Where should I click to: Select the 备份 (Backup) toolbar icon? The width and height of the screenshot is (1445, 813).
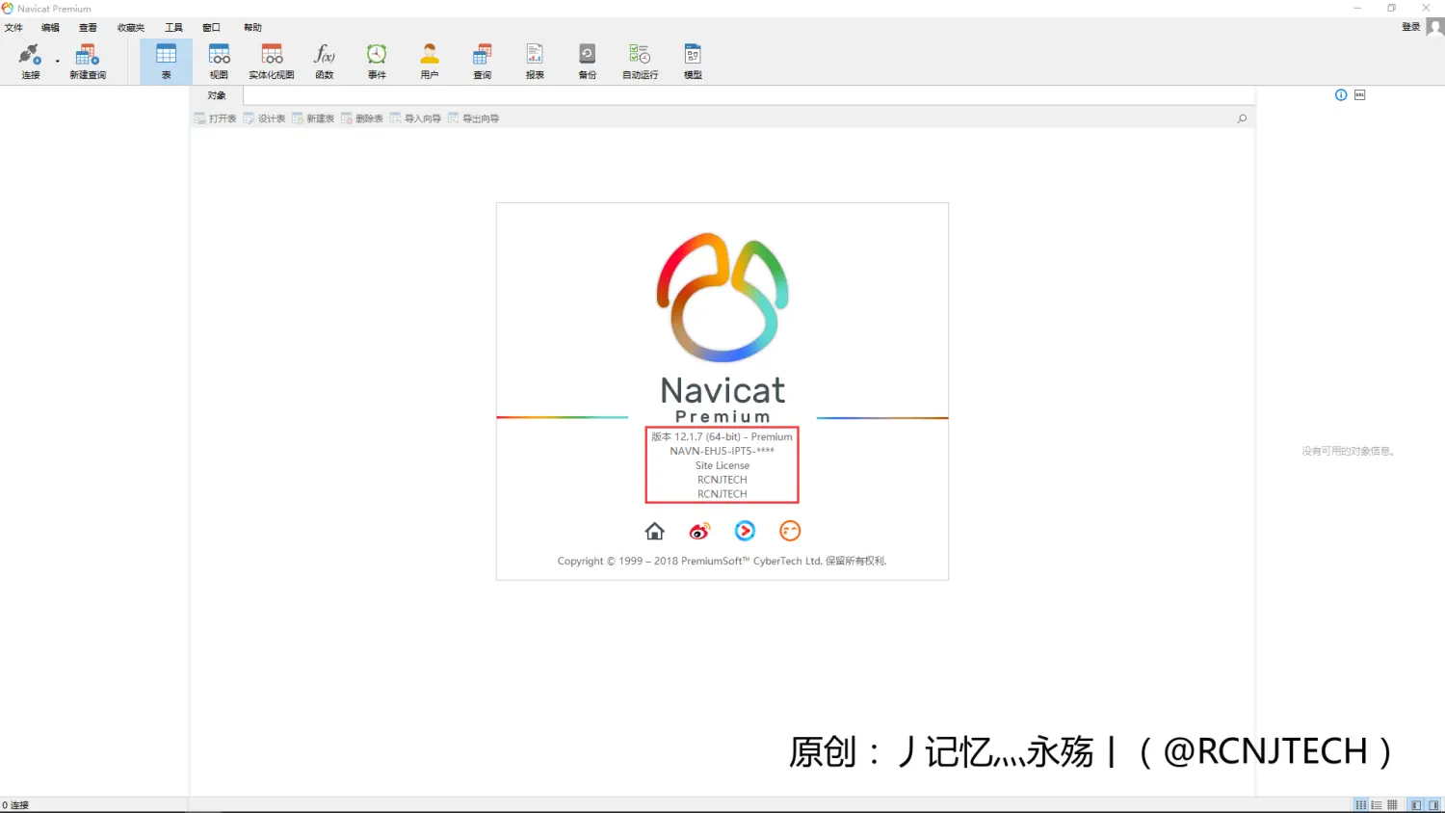587,61
